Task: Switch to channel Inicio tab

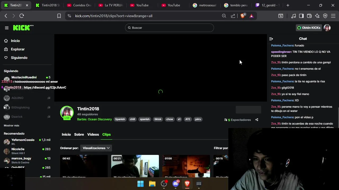Action: pos(66,134)
